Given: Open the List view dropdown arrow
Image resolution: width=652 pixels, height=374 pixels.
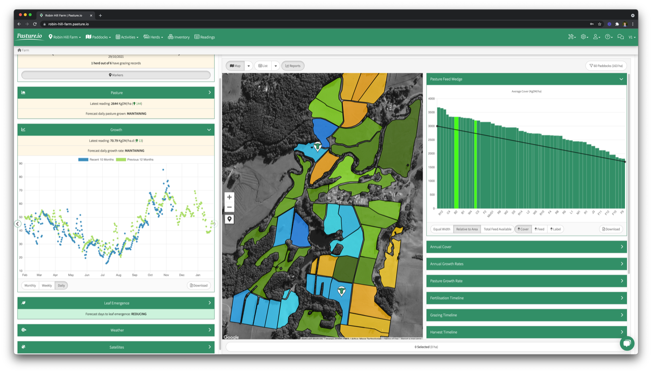Looking at the screenshot, I should pos(275,66).
